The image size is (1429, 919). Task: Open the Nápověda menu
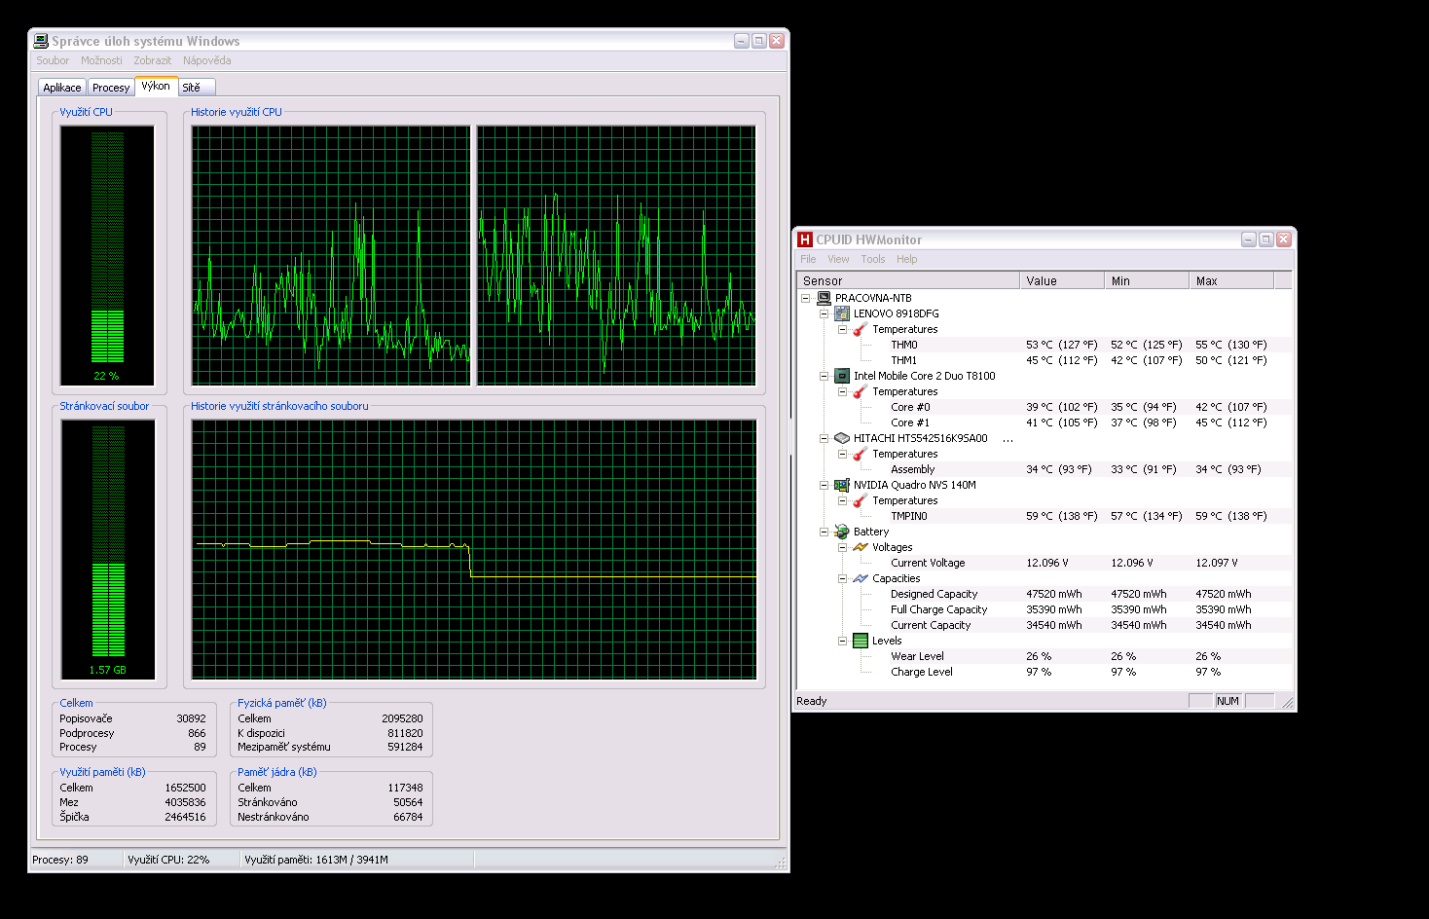pos(207,60)
